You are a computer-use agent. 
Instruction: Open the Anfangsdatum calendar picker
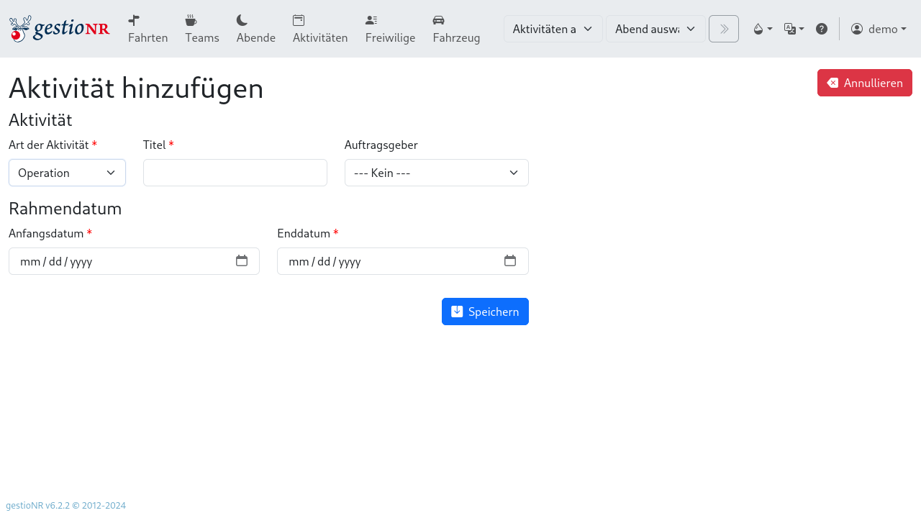point(242,261)
